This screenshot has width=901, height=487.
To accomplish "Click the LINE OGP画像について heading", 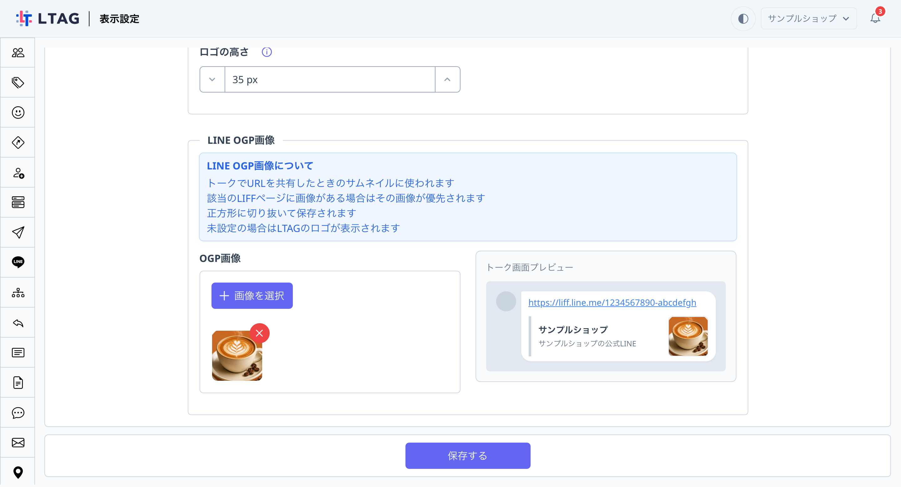I will point(260,166).
